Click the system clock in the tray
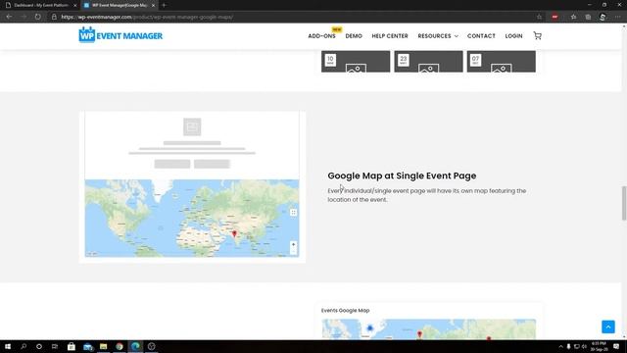 point(599,346)
